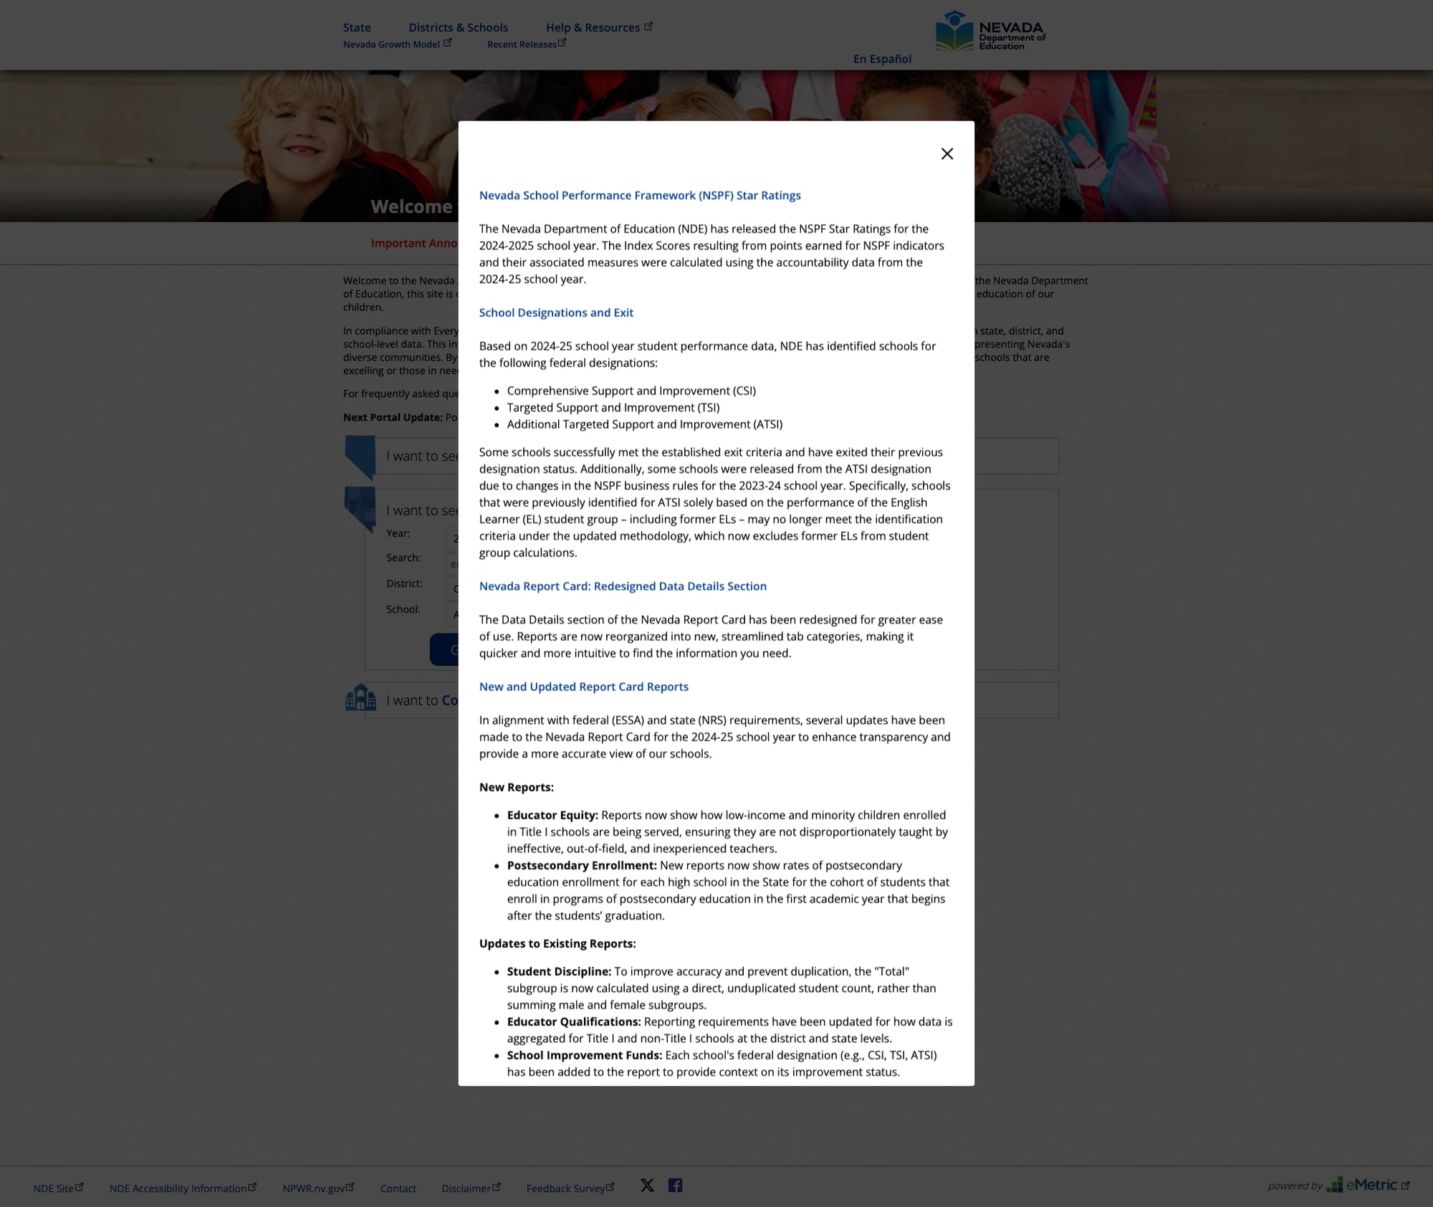
Task: Click the 'Targeted Support and Improvement (TSI)' bullet
Action: (613, 408)
